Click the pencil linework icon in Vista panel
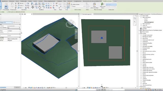 click(53, 6)
